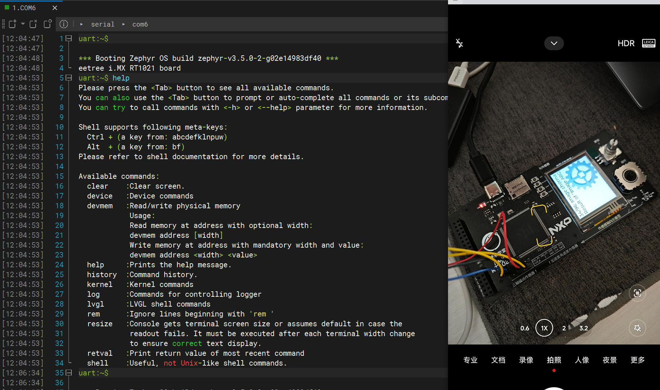Screen dimensions: 660x390
Task: Switch the camera to 人像 mode
Action: coord(582,360)
